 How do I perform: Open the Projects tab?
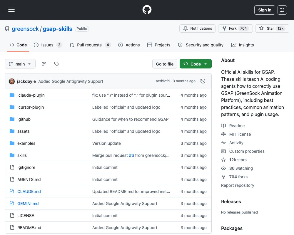159,45
